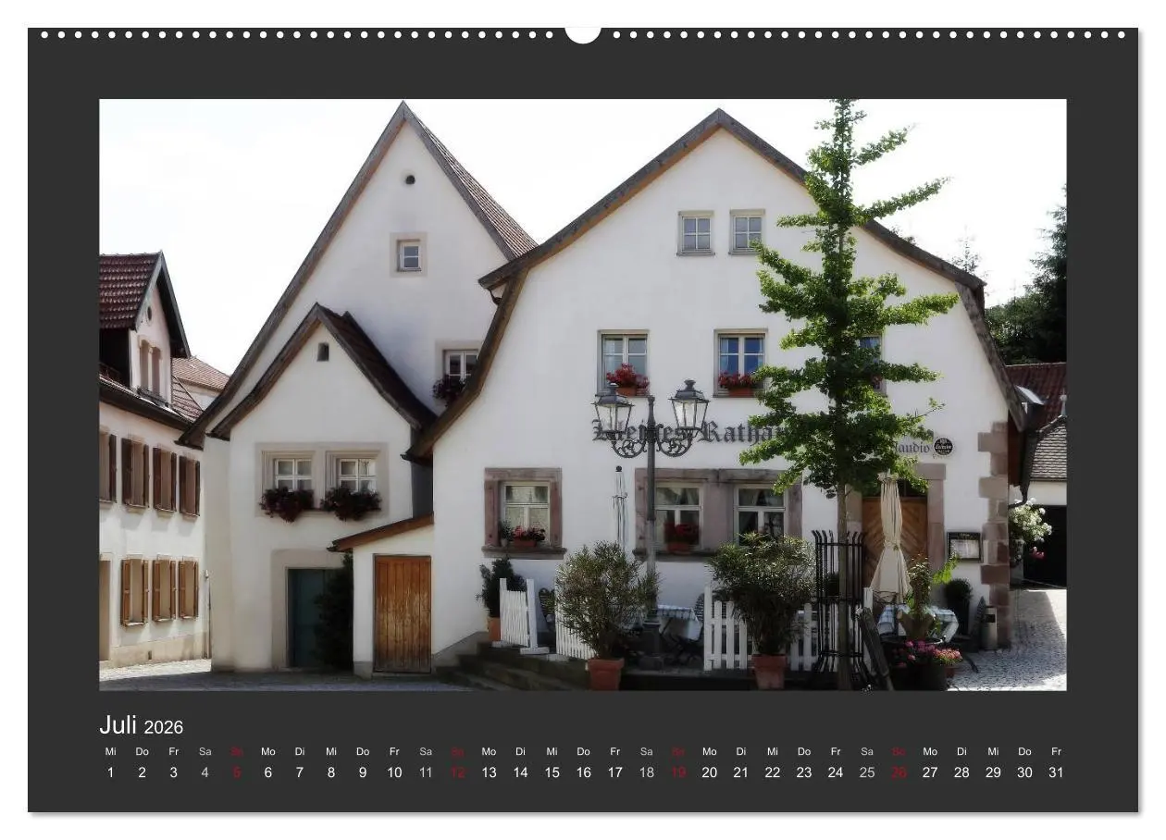Select day 21 in the date row
The height and width of the screenshot is (840, 1166).
click(740, 772)
